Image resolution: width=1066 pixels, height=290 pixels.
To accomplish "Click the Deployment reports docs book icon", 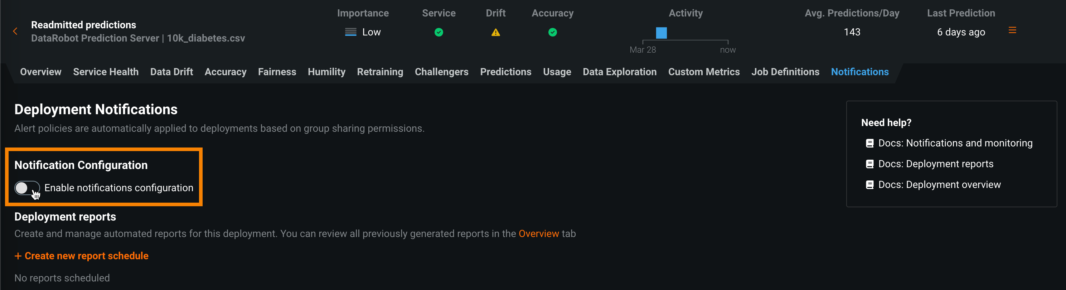I will pyautogui.click(x=869, y=164).
